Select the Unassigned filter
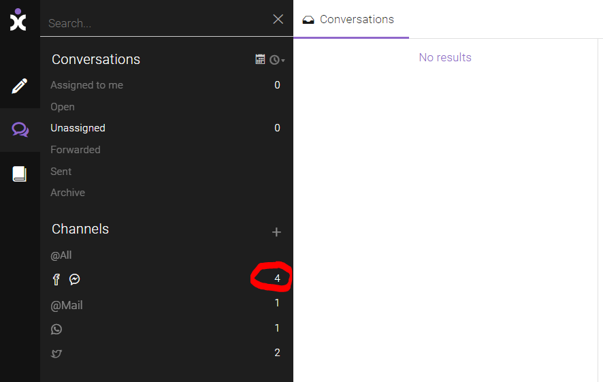The width and height of the screenshot is (603, 382). [x=78, y=128]
